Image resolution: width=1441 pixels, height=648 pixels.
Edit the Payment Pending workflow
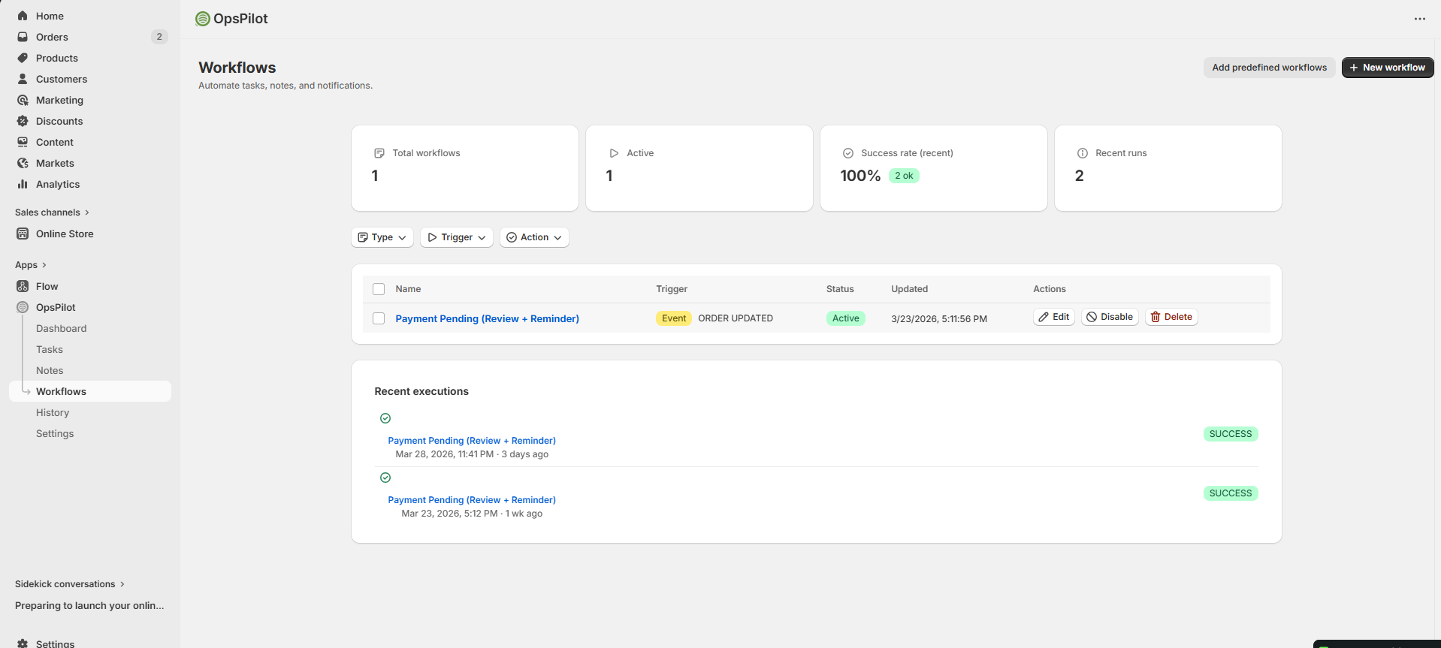1054,317
